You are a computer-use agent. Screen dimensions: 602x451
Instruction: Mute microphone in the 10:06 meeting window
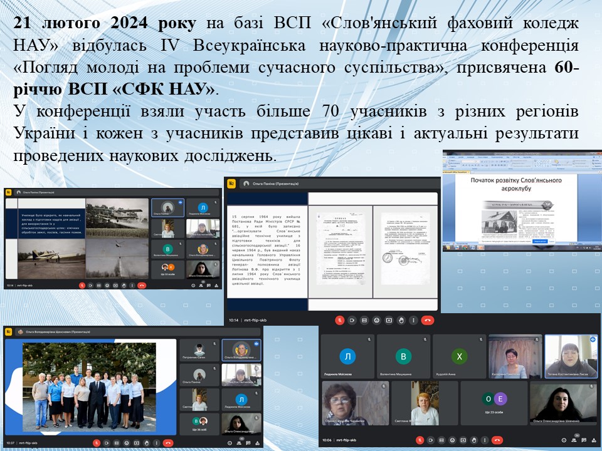click(x=420, y=440)
